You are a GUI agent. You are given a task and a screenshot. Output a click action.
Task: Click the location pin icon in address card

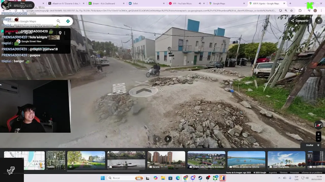click(60, 33)
